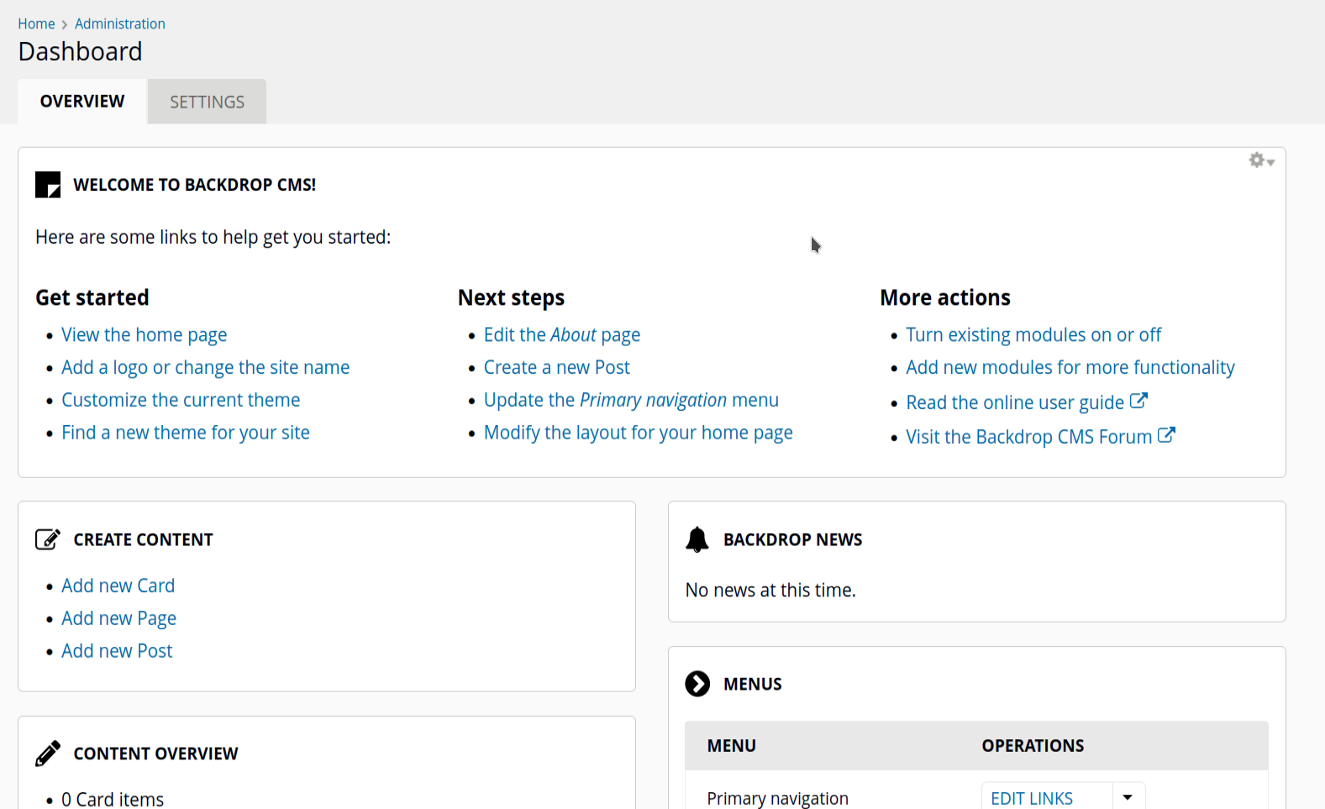Open Turn existing modules on or off
The height and width of the screenshot is (809, 1325).
pyautogui.click(x=1033, y=335)
